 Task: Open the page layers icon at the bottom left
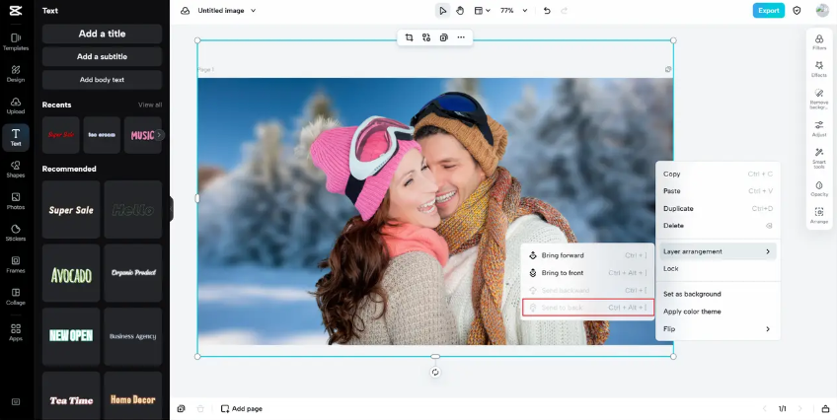(x=181, y=409)
